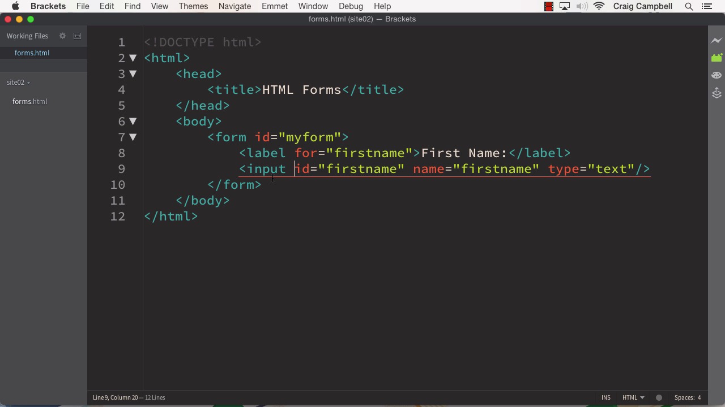The height and width of the screenshot is (407, 725).
Task: Click Craig Campbell user menu
Action: point(642,6)
